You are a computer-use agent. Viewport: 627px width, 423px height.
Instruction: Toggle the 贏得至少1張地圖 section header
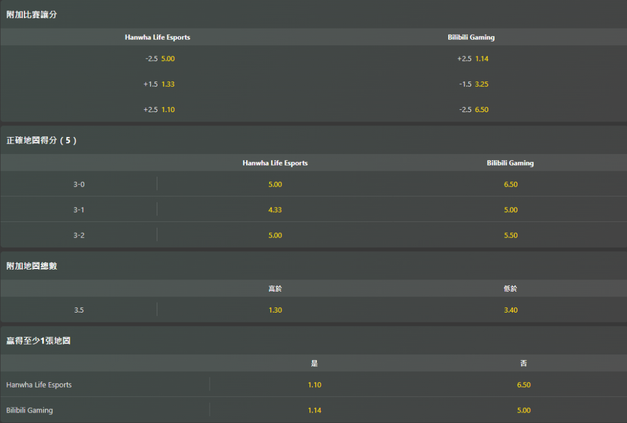pos(38,341)
